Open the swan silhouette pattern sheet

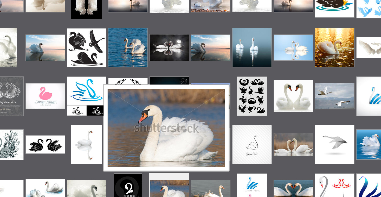click(252, 96)
